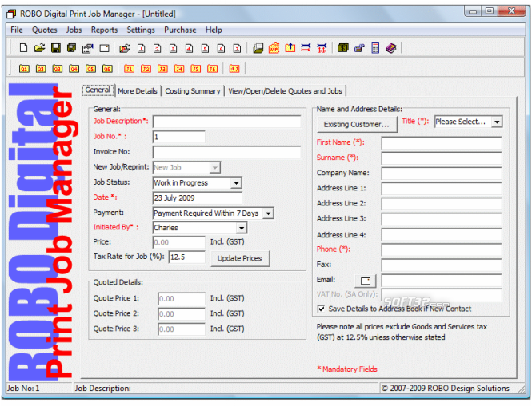Click the Update Prices button
The image size is (532, 407).
coord(239,258)
